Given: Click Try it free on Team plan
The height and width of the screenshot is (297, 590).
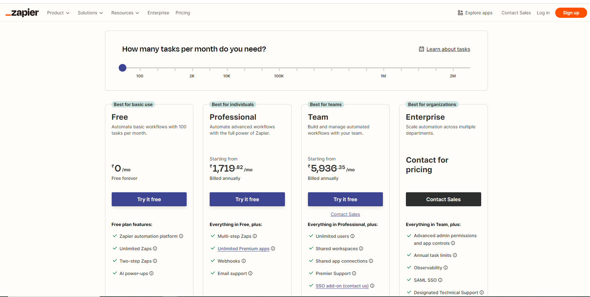Looking at the screenshot, I should 345,199.
